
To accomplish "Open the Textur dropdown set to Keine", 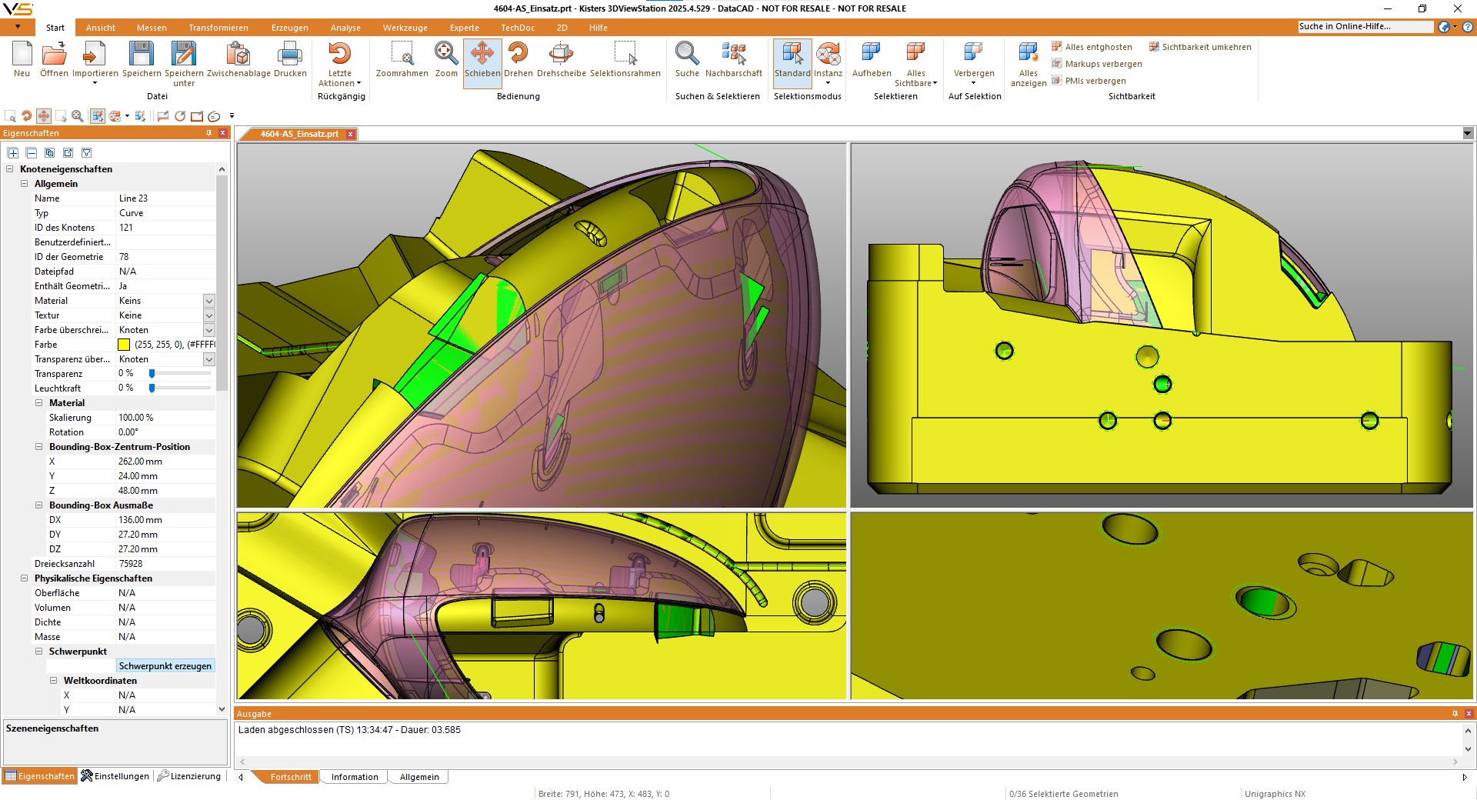I will point(208,315).
